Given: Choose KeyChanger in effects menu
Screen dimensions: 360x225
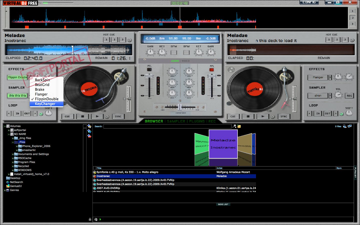Looking at the screenshot, I should (x=46, y=104).
